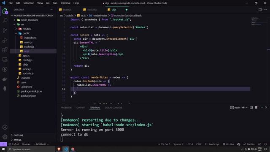The height and width of the screenshot is (152, 270).
Task: Open the Thunder Client lightning icon
Action: pos(5,69)
